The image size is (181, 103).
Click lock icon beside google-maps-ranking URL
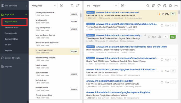87,92
